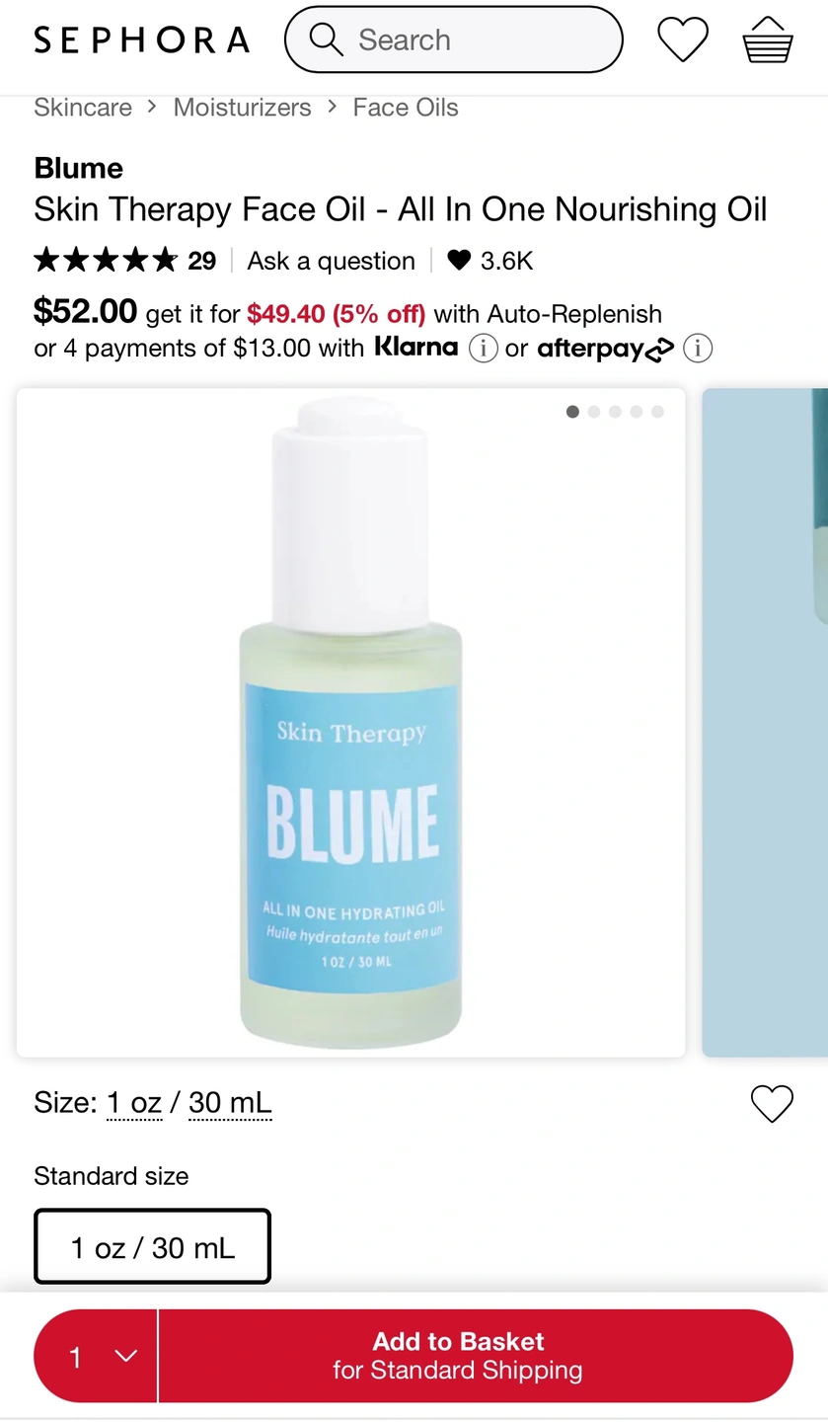Open the Ask a question link
The width and height of the screenshot is (828, 1422).
coord(331,261)
